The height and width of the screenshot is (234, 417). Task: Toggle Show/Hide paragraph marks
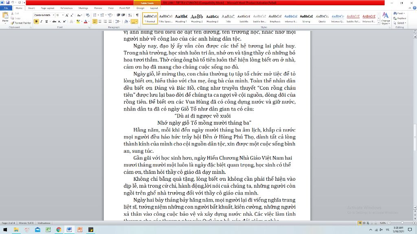137,15
